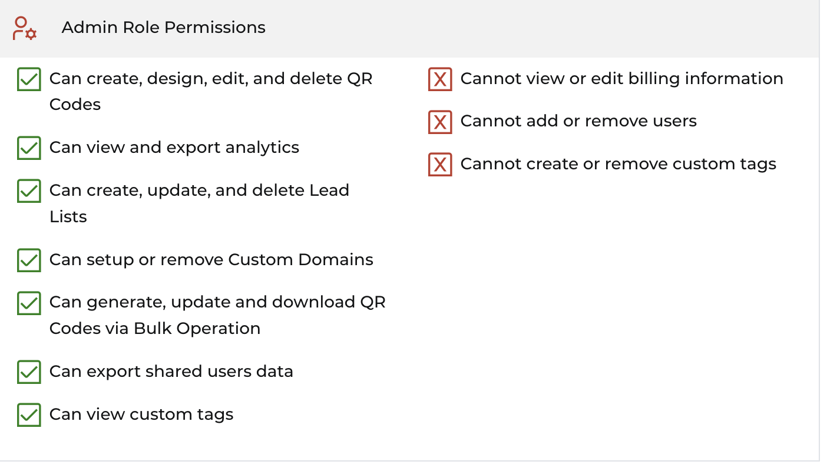This screenshot has height=468, width=827.
Task: Click the Admin Role Permissions heading
Action: [164, 28]
